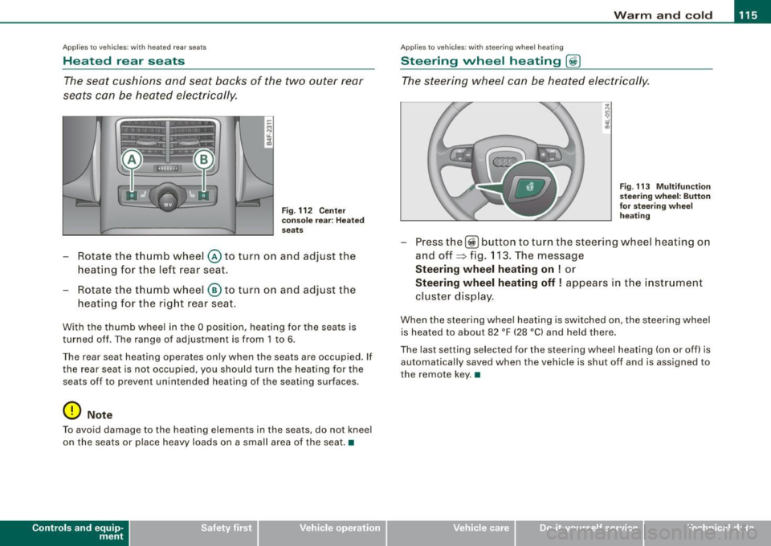Image resolution: width=771 pixels, height=546 pixels.
Task: Click the Heated rear seats heading
Action: [x=124, y=61]
